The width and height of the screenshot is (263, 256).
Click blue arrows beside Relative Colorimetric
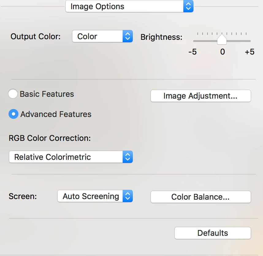point(128,157)
